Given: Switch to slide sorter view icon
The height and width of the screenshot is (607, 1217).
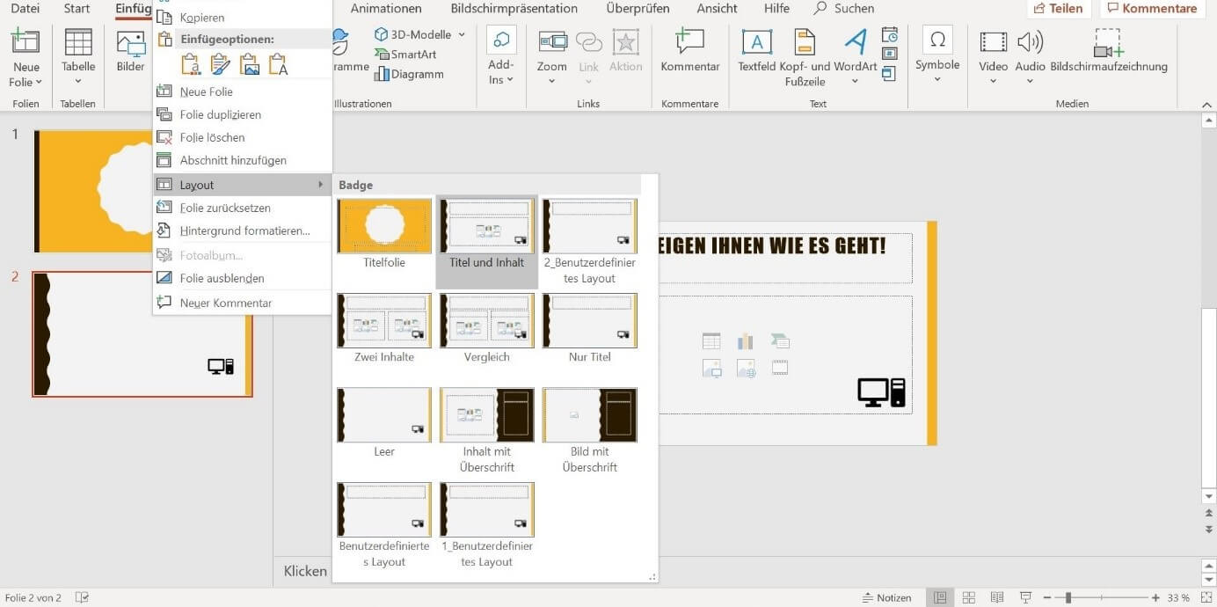Looking at the screenshot, I should tap(968, 598).
